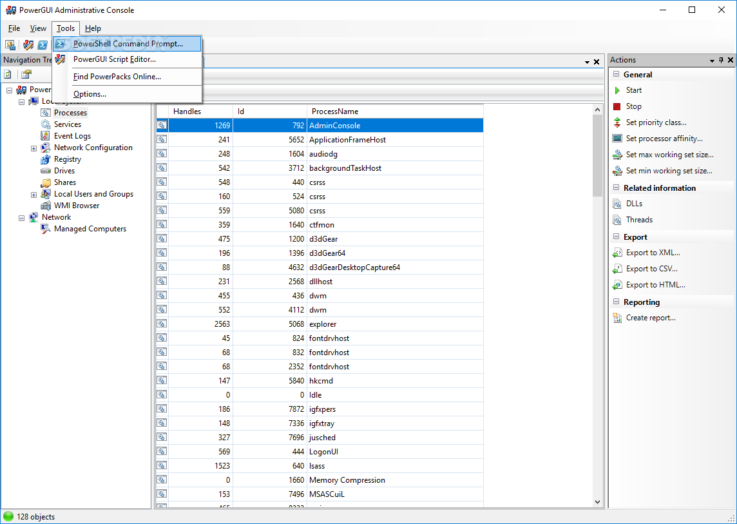Click the Set max working set size icon
The image size is (737, 524).
point(617,155)
